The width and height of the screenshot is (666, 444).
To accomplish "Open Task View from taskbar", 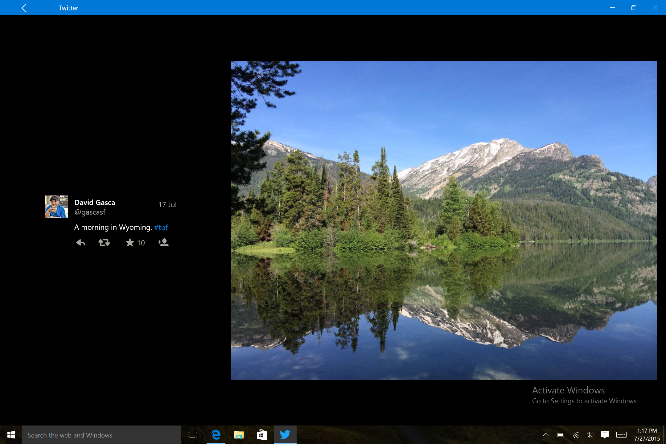I will click(x=192, y=435).
